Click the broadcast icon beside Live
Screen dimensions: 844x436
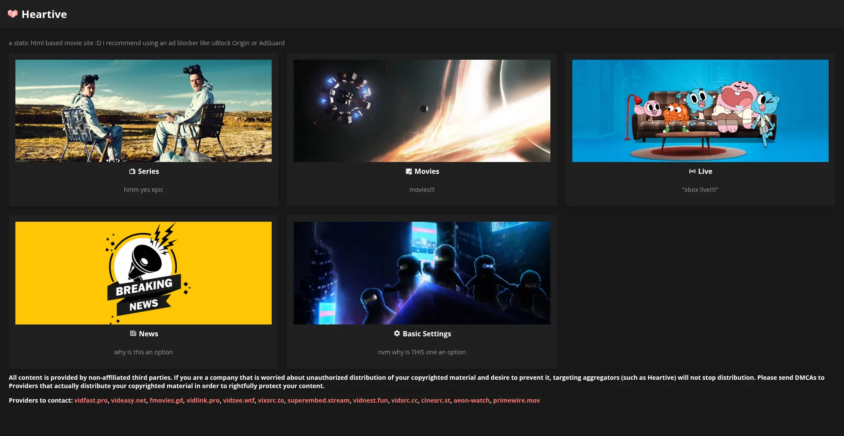pos(692,171)
